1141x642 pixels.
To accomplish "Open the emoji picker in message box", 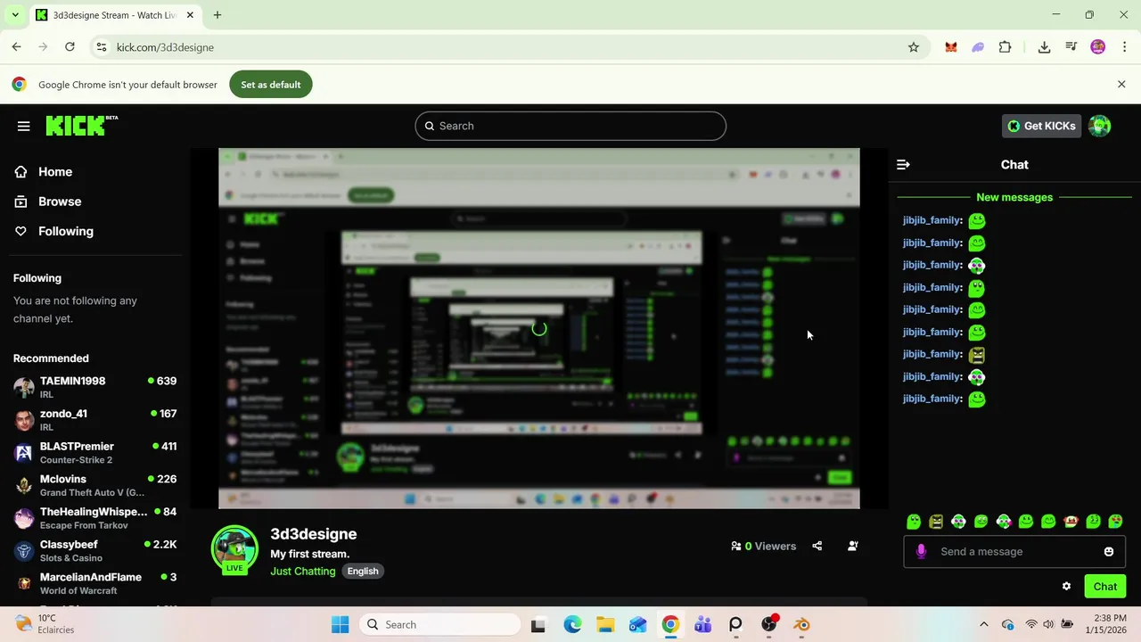I will [x=1108, y=552].
